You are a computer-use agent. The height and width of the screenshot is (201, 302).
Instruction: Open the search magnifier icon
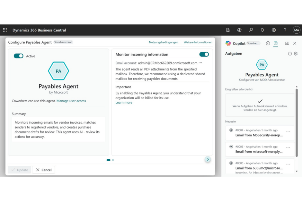(251, 30)
